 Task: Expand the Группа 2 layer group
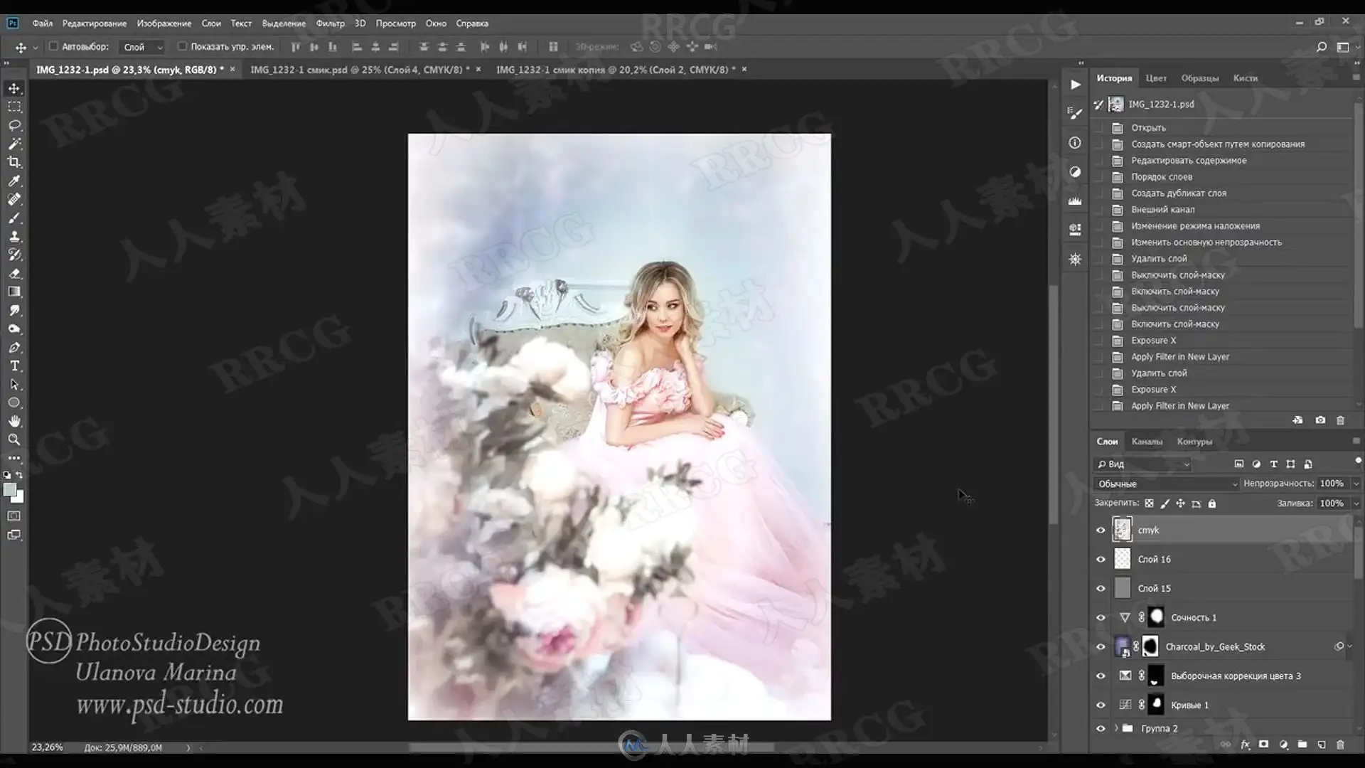click(1116, 728)
